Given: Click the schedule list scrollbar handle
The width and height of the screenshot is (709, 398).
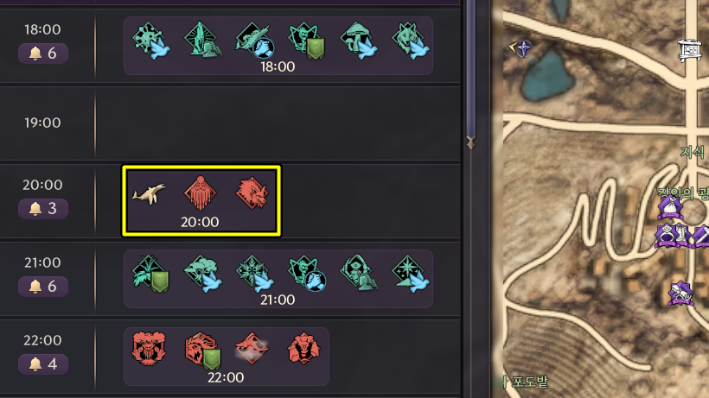Looking at the screenshot, I should (x=470, y=73).
